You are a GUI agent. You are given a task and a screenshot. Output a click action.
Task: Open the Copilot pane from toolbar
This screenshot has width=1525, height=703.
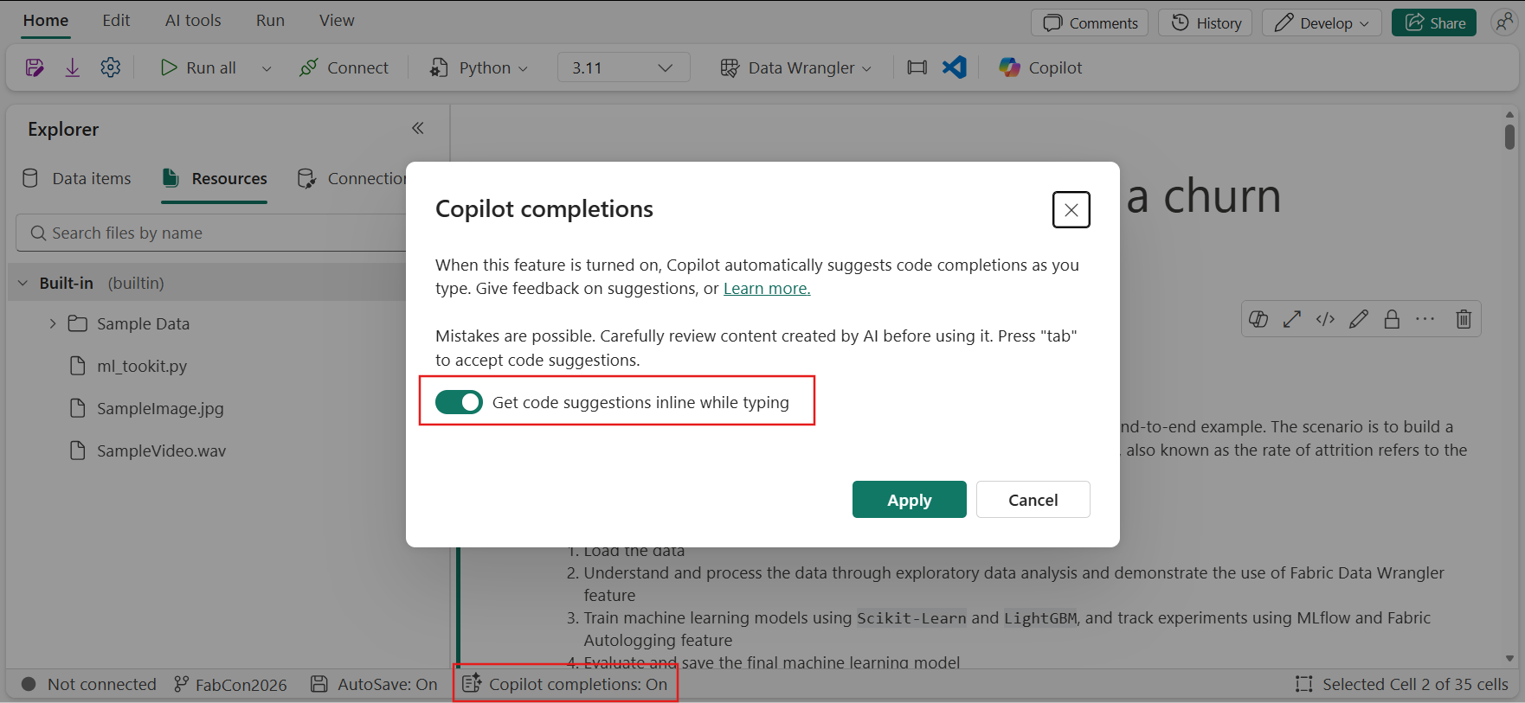pyautogui.click(x=1040, y=67)
